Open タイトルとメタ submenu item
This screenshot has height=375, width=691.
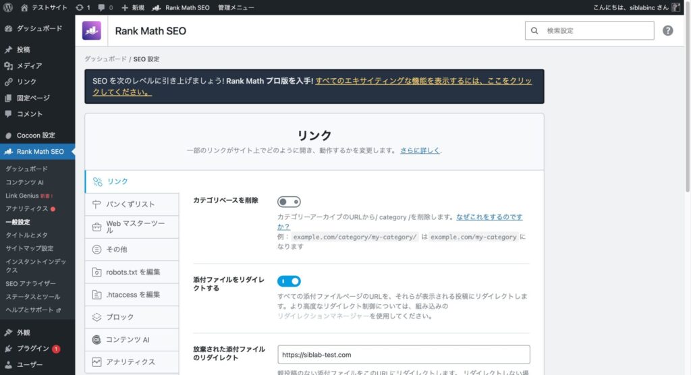(x=26, y=235)
